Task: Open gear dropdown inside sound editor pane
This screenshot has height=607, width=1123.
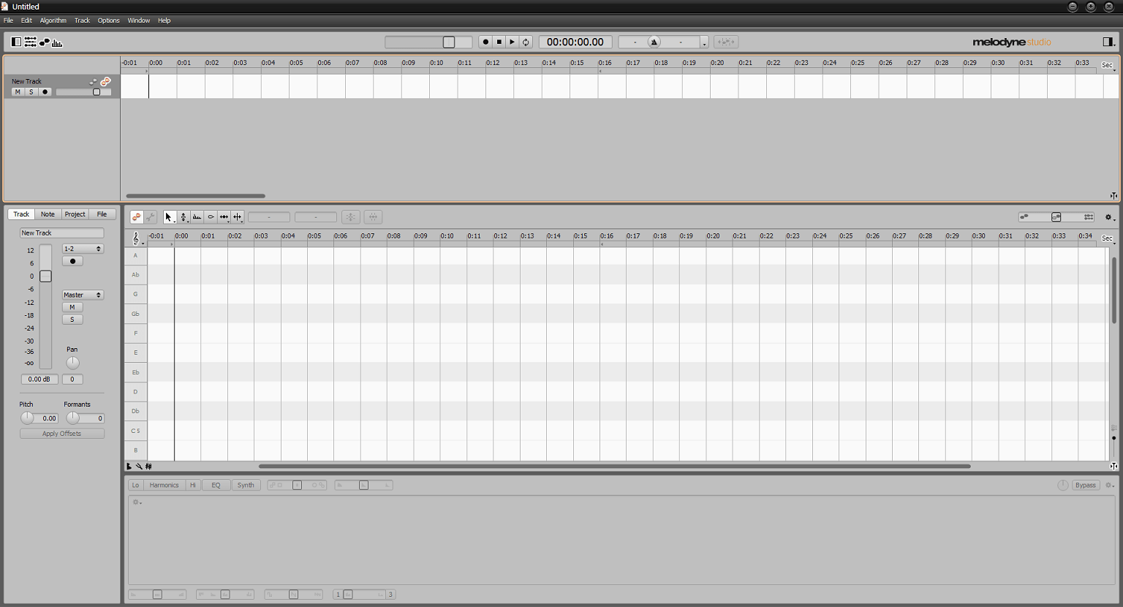Action: coord(137,502)
